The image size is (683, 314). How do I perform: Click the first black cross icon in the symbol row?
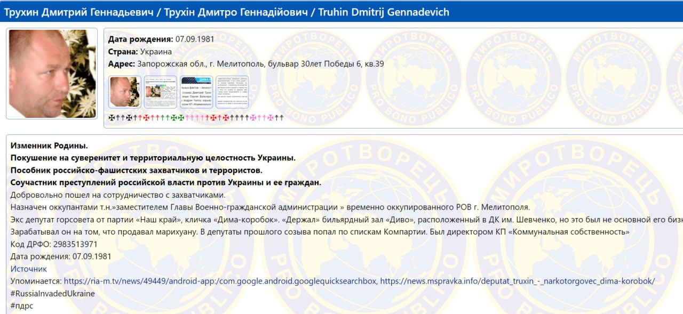pyautogui.click(x=112, y=117)
